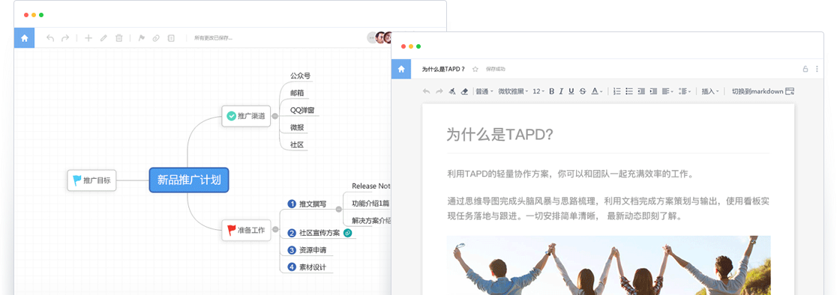
Task: Select the 资源申请 task node
Action: [307, 250]
